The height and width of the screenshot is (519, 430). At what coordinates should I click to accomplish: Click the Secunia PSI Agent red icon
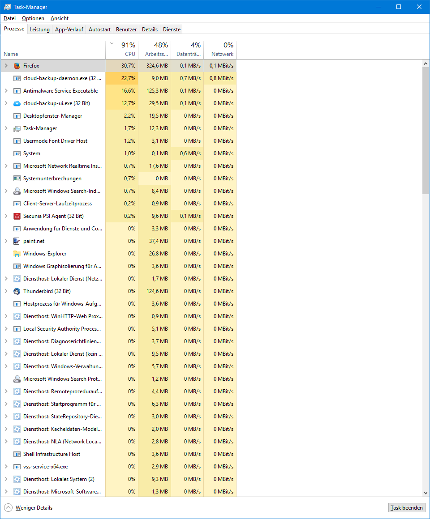coord(17,216)
